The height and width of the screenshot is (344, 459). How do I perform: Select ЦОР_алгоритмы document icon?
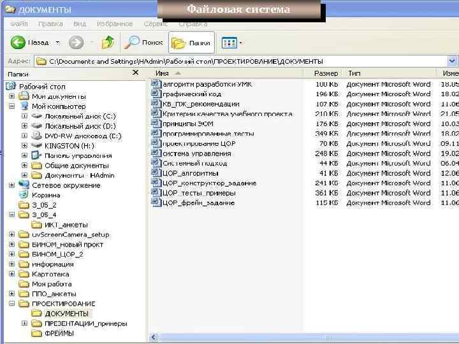(156, 173)
